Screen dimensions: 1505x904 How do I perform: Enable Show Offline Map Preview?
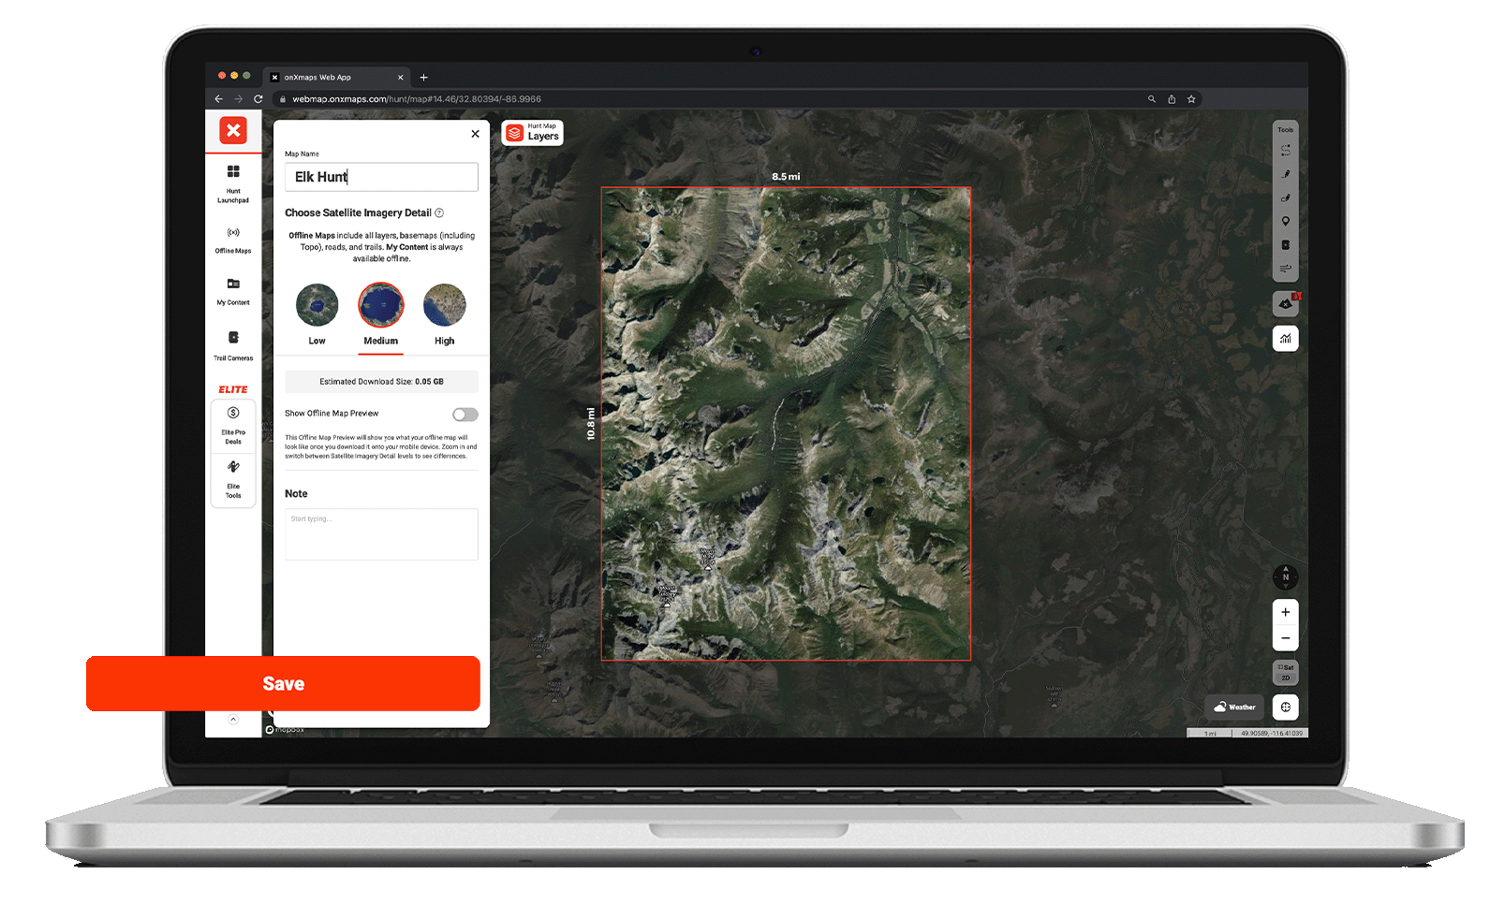coord(465,414)
